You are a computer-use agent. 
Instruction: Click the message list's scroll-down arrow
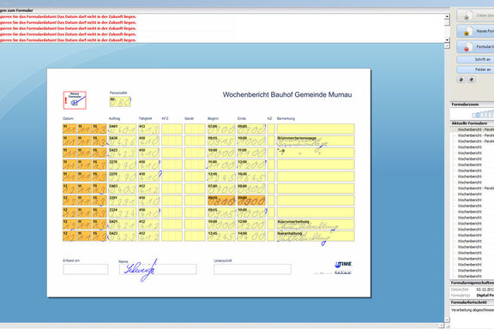(447, 40)
